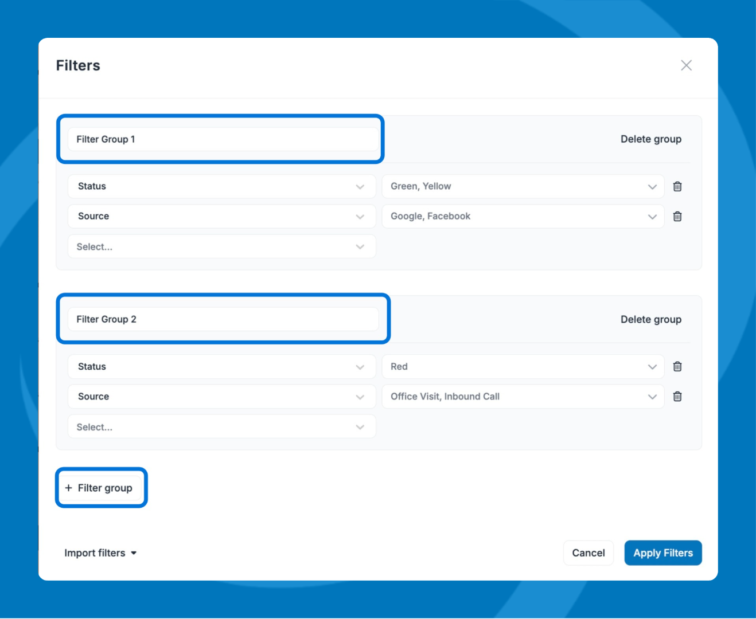Screen dimensions: 756x619
Task: Open the Import filters menu
Action: [100, 553]
